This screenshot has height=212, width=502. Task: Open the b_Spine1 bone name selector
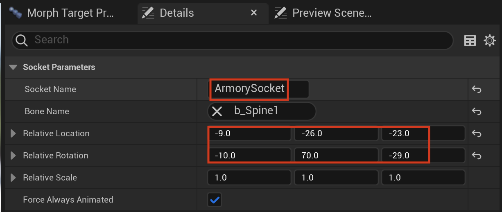point(262,111)
